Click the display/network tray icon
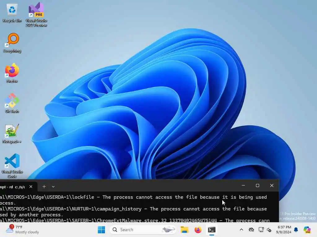 [261, 230]
